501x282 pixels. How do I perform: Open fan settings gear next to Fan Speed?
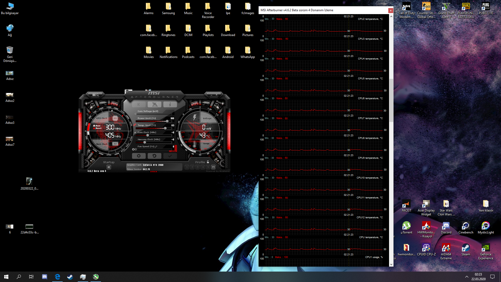(x=133, y=150)
